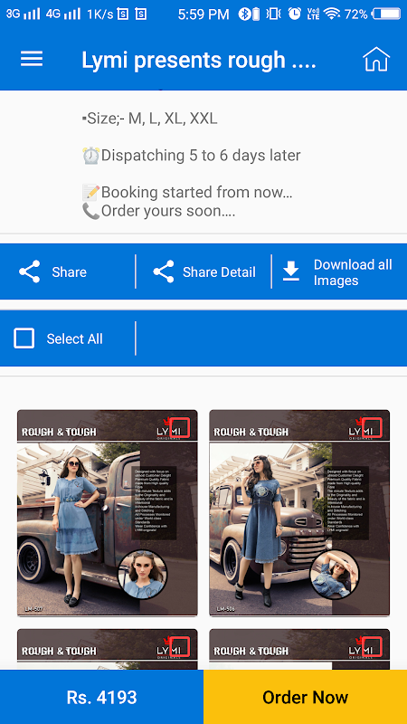The width and height of the screenshot is (407, 724).
Task: Check the Select All checkbox
Action: [24, 338]
